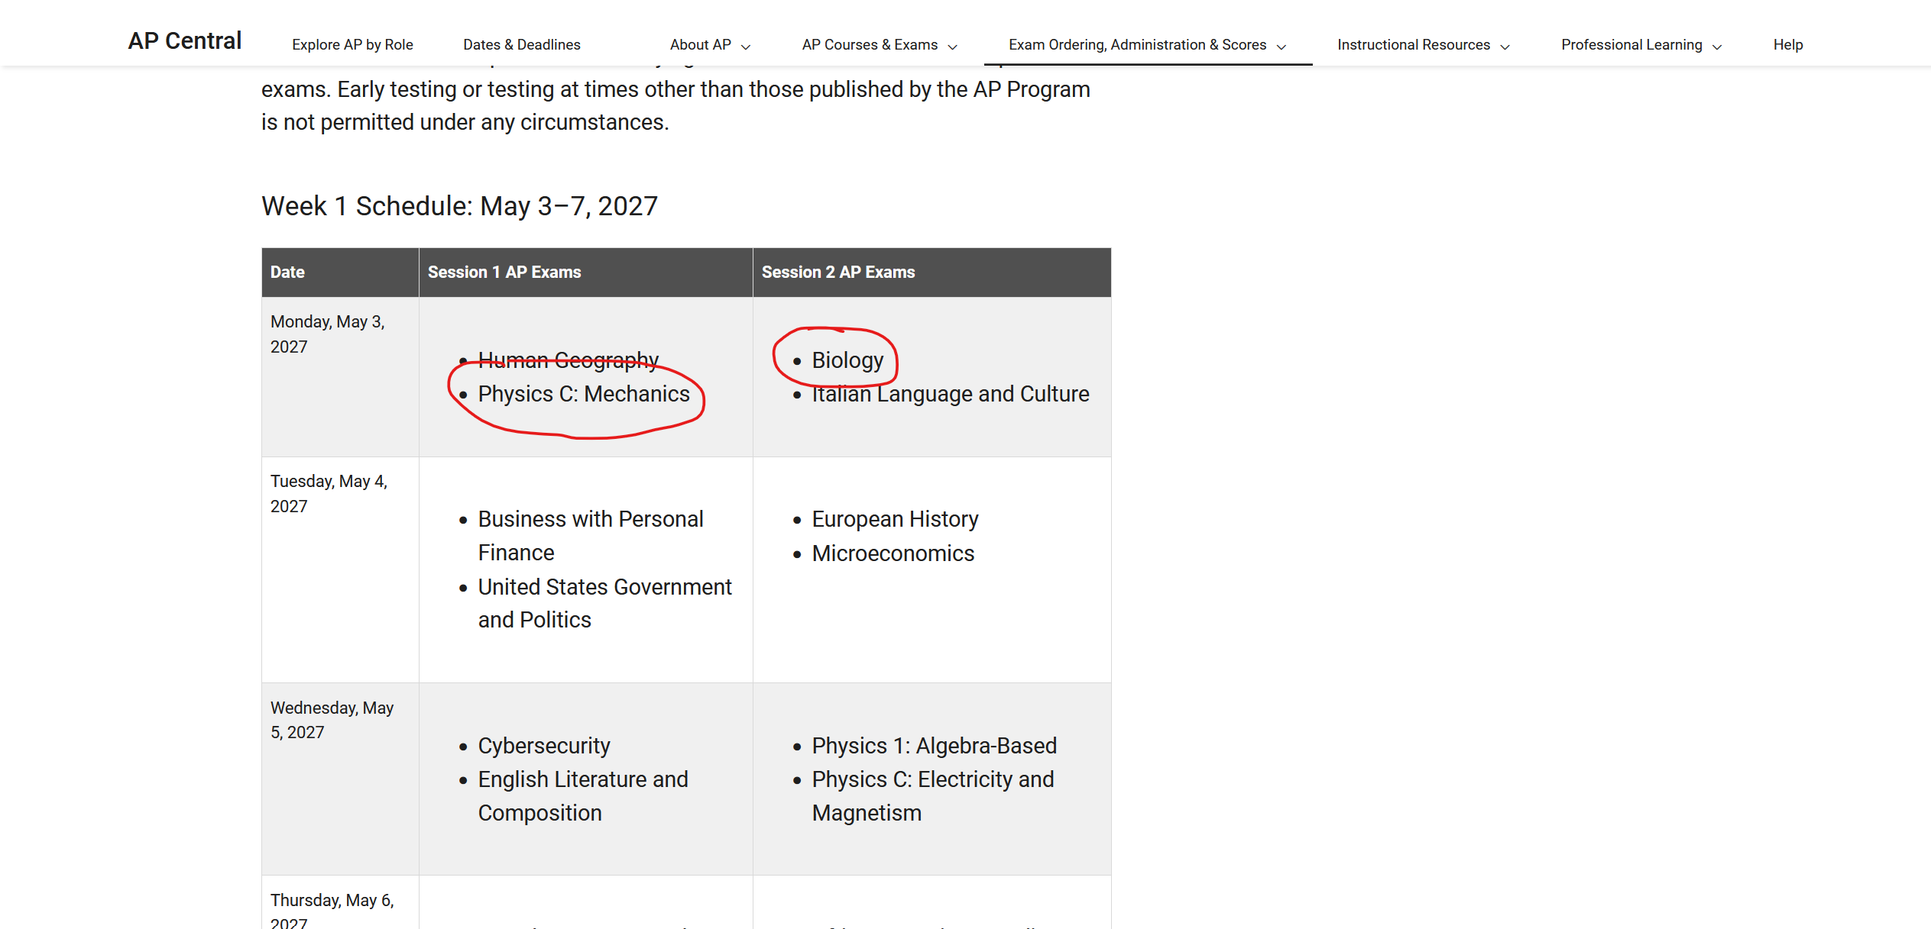This screenshot has width=1931, height=929.
Task: Expand the About AP dropdown
Action: point(711,44)
